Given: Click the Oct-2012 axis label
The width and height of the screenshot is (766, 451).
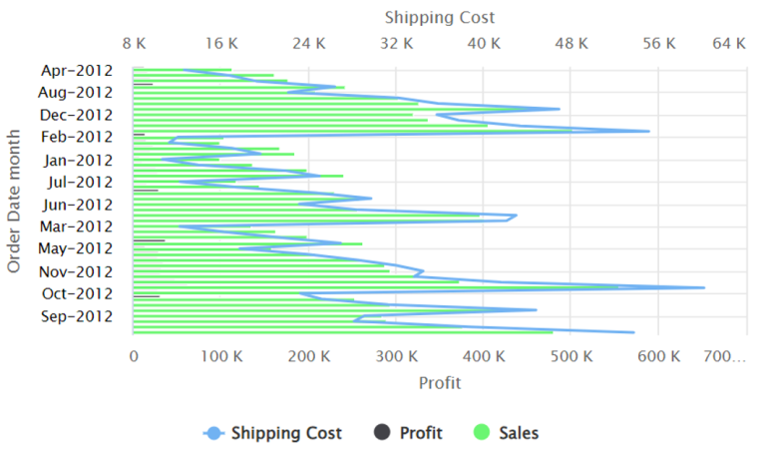Looking at the screenshot, I should [77, 293].
